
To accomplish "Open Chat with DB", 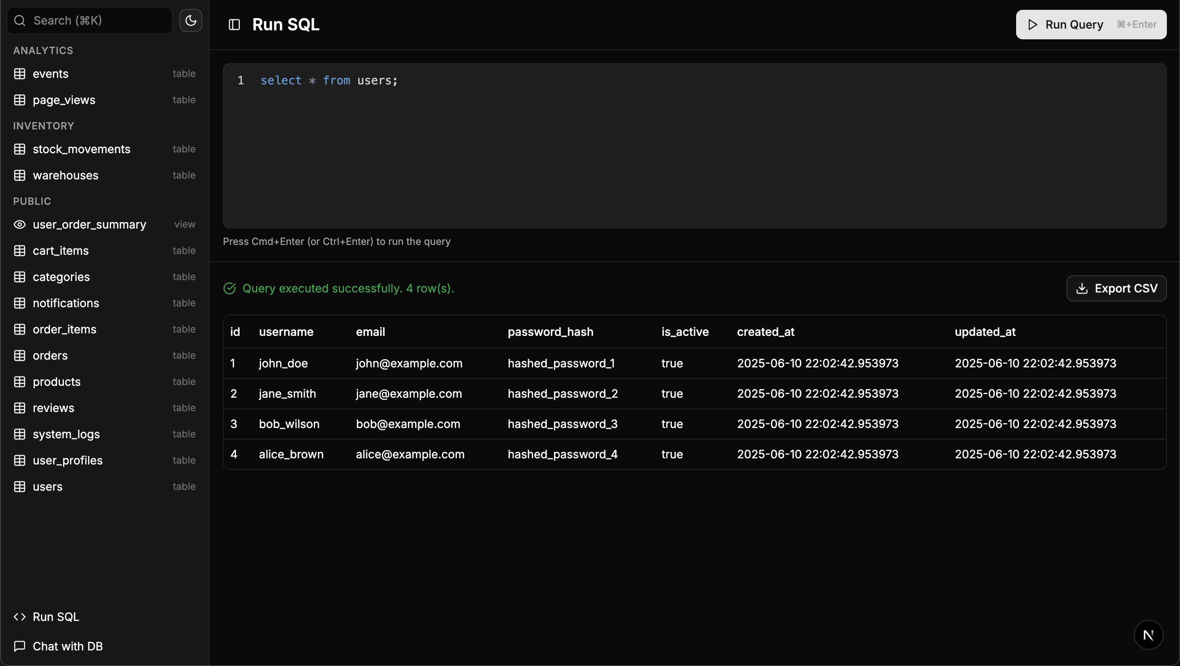I will pos(105,646).
